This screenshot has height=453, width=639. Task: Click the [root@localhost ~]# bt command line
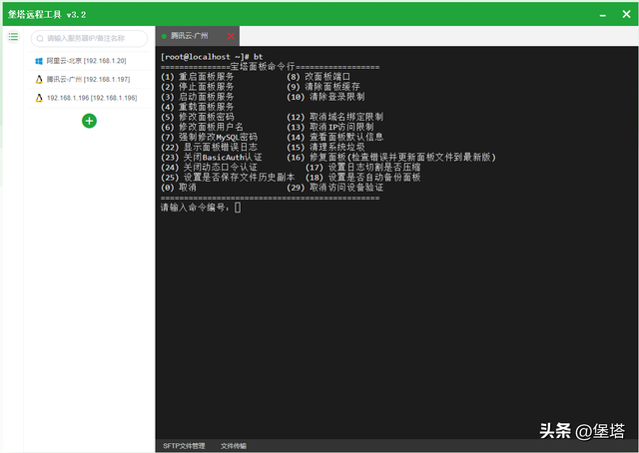pos(212,57)
